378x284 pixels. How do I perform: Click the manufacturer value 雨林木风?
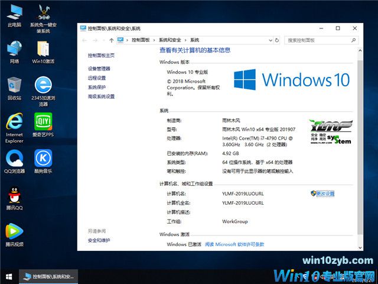click(x=231, y=120)
